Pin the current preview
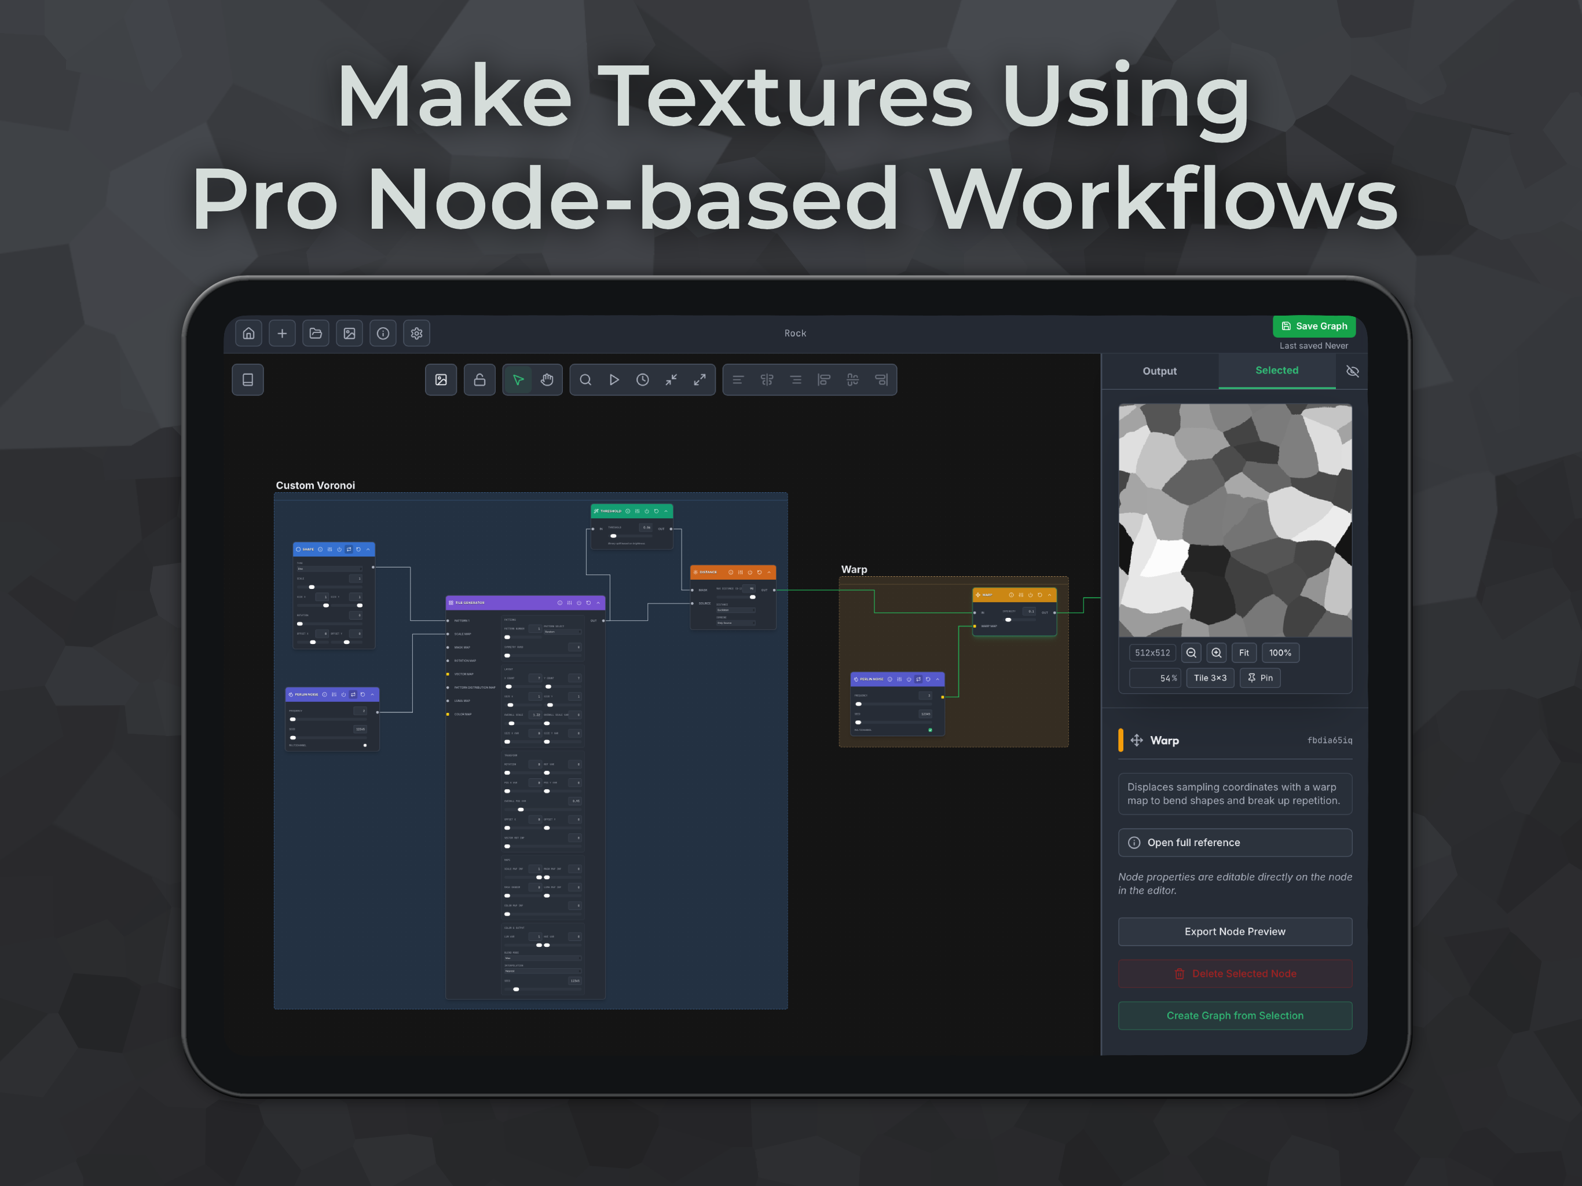This screenshot has width=1582, height=1186. 1260,678
